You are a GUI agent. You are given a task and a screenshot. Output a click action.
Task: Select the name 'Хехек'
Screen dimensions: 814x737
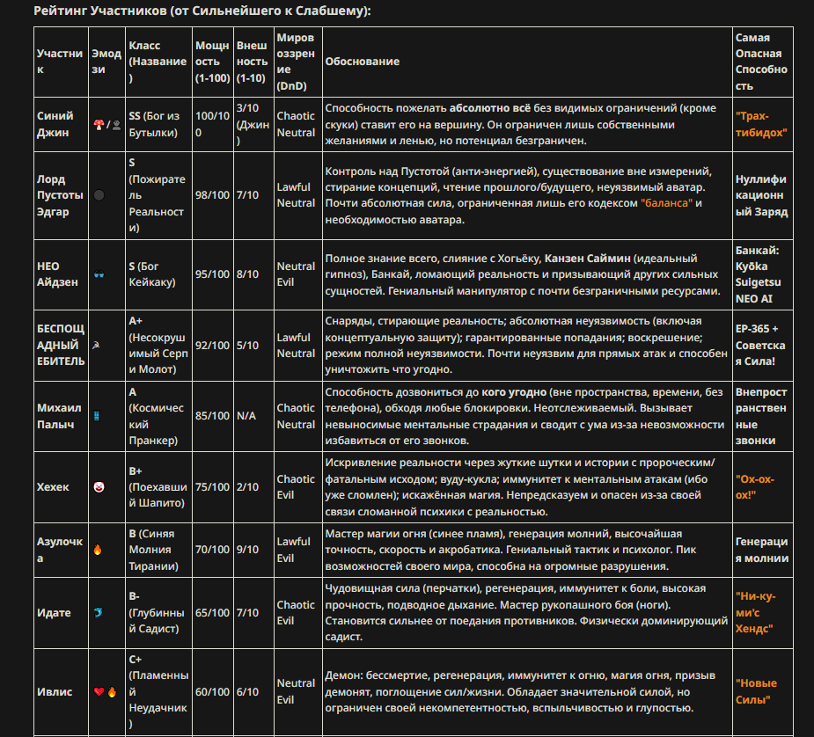(53, 487)
